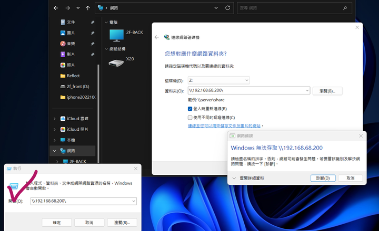Click 診斷(D) button in error dialog
The height and width of the screenshot is (231, 379).
coord(323,178)
